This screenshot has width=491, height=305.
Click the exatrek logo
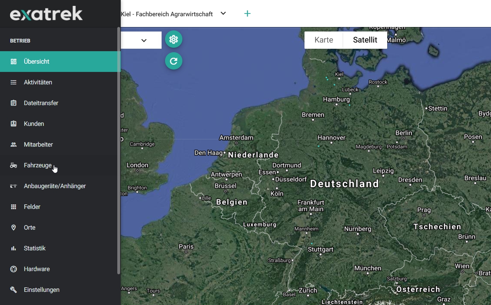tap(46, 13)
